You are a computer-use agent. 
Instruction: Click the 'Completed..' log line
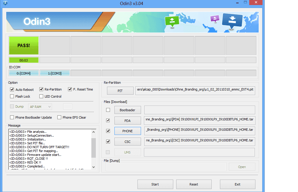point(27,166)
